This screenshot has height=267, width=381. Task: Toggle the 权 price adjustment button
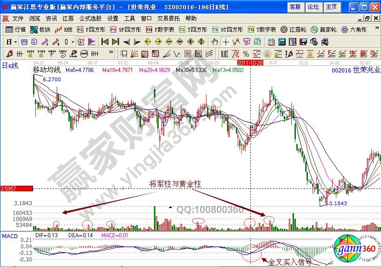(81, 42)
